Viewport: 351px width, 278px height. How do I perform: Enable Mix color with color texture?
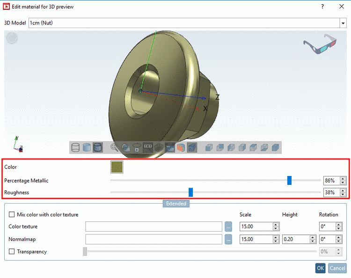click(x=12, y=214)
